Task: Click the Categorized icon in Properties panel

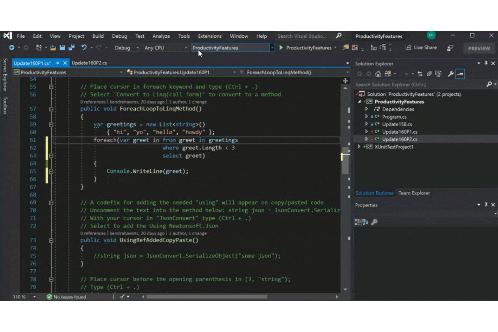Action: tap(357, 222)
